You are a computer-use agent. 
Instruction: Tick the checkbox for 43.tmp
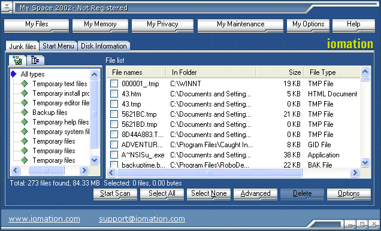[x=114, y=104]
